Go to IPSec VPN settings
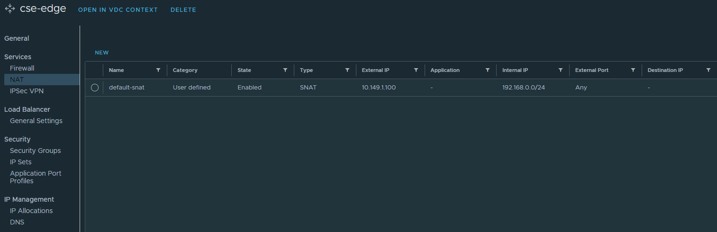This screenshot has width=717, height=232. pos(27,91)
